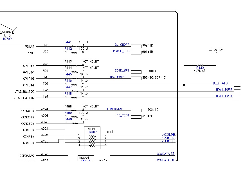This screenshot has width=243, height=170.
Task: Click the DAC_MUTE off-page connector box
Action: click(136, 78)
